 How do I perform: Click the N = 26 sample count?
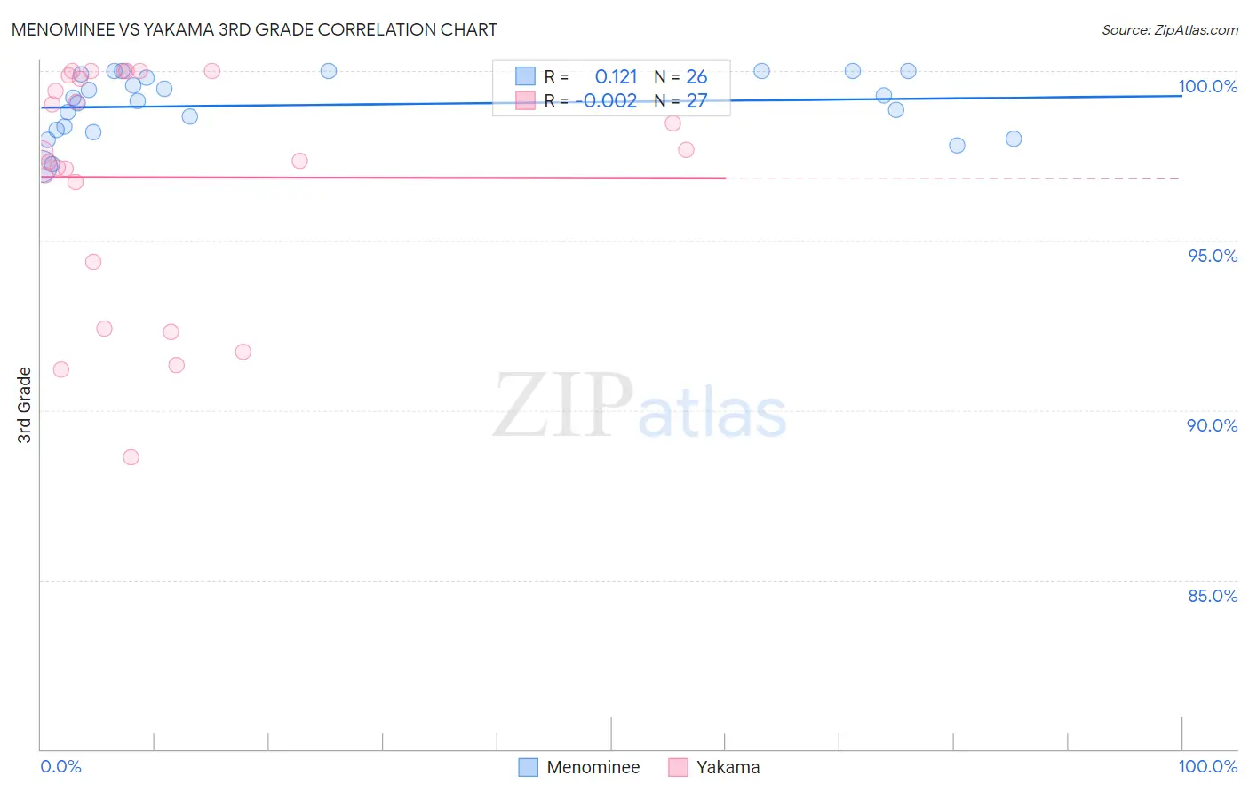(680, 76)
